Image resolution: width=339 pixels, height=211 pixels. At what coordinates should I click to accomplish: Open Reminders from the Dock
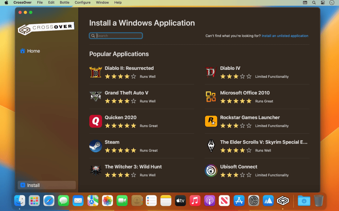tap(151, 201)
